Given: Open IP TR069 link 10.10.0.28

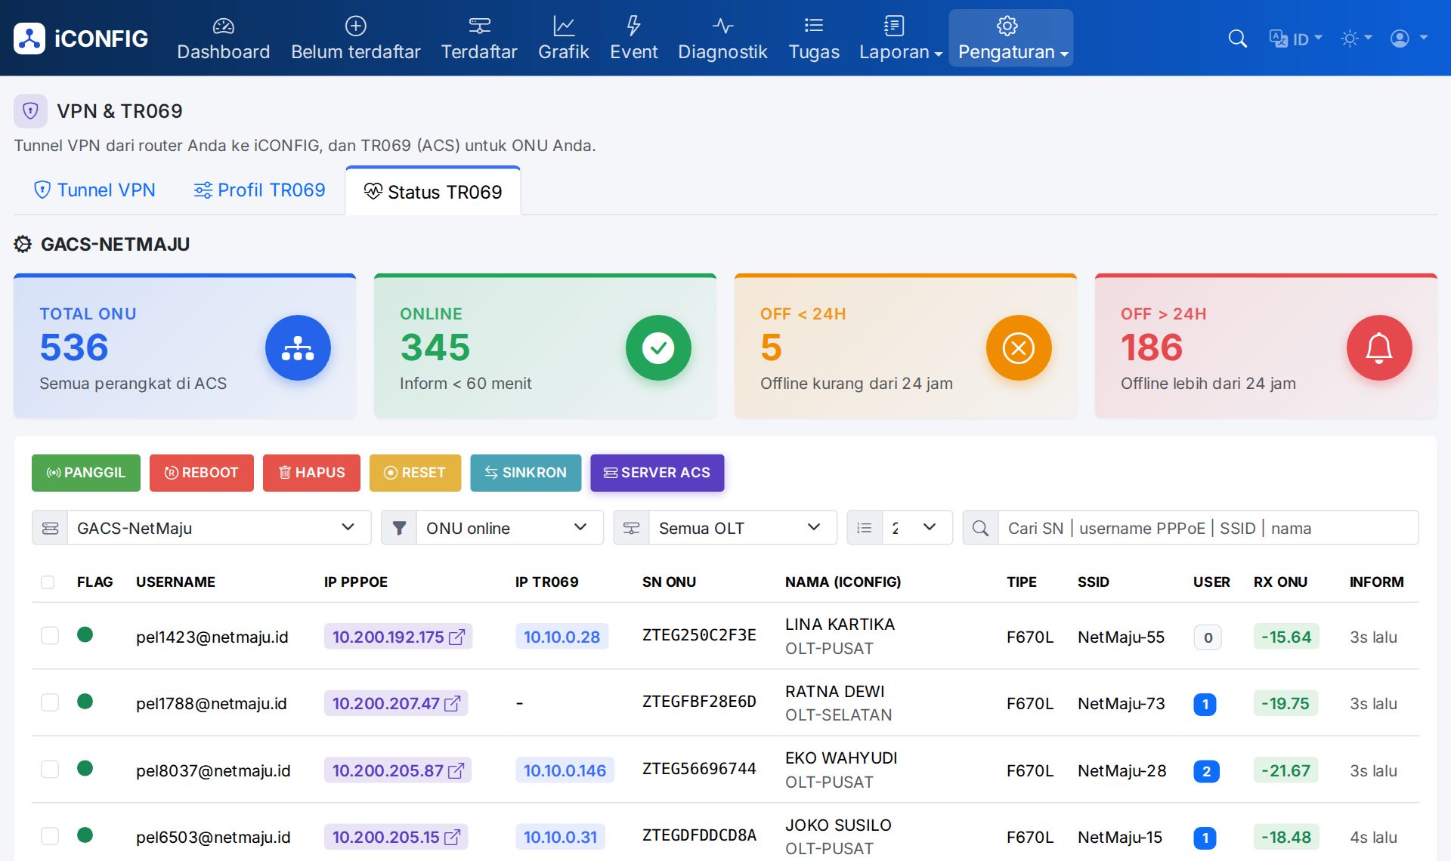Looking at the screenshot, I should pos(562,637).
